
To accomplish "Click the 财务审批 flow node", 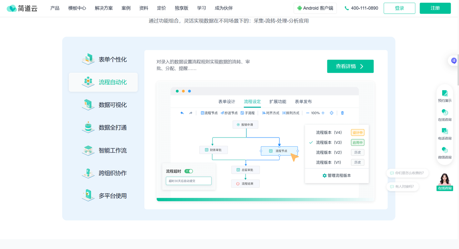I will (x=213, y=150).
